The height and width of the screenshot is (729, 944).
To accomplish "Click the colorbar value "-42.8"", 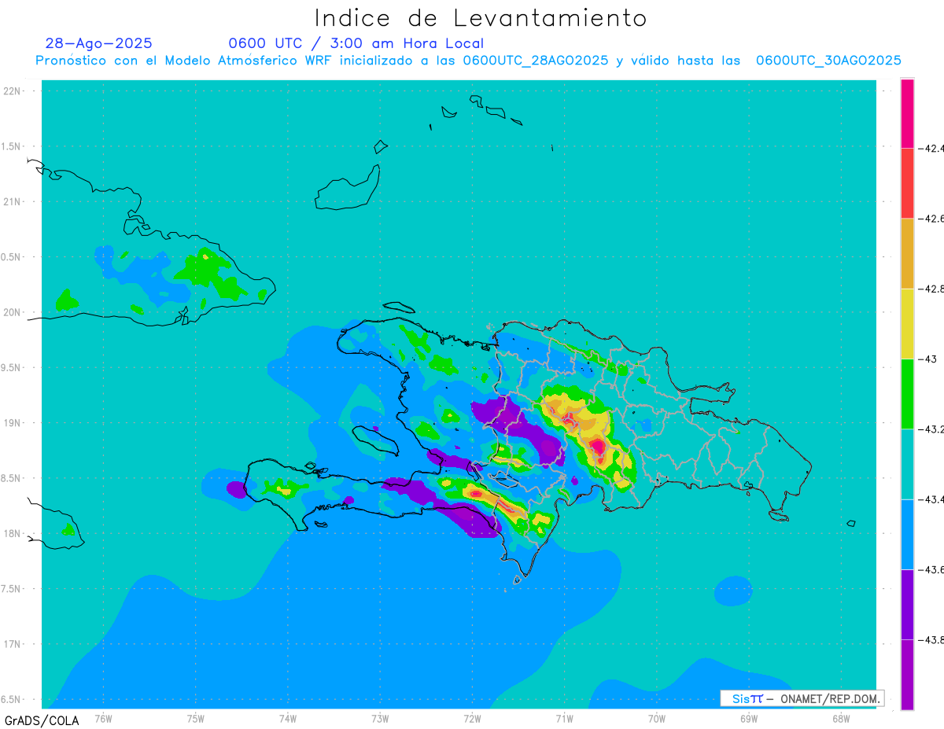I will pos(932,289).
